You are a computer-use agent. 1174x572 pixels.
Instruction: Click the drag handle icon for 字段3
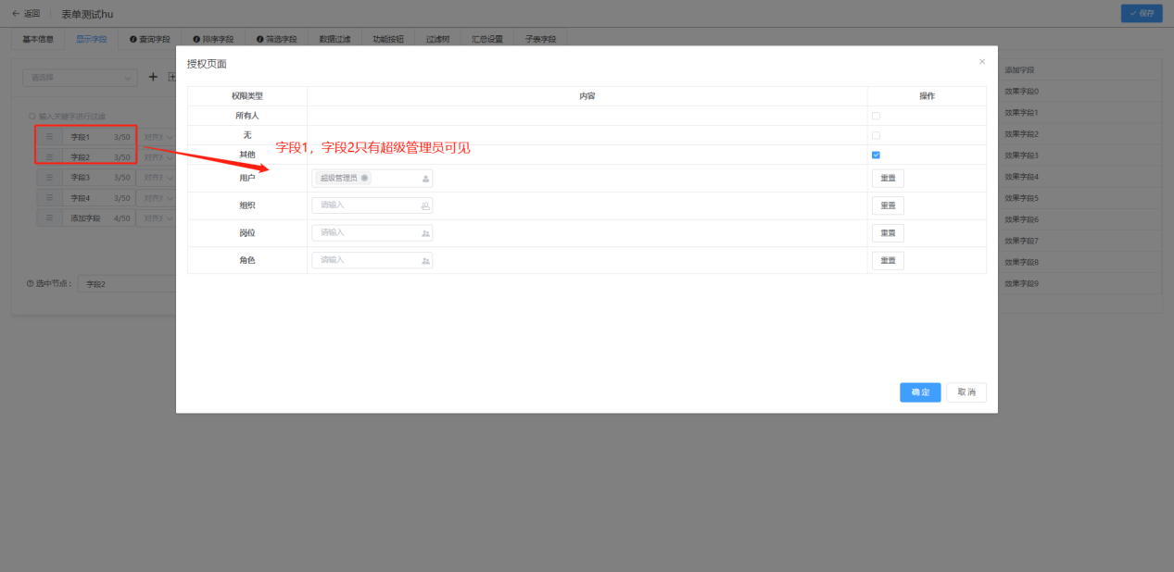(50, 177)
